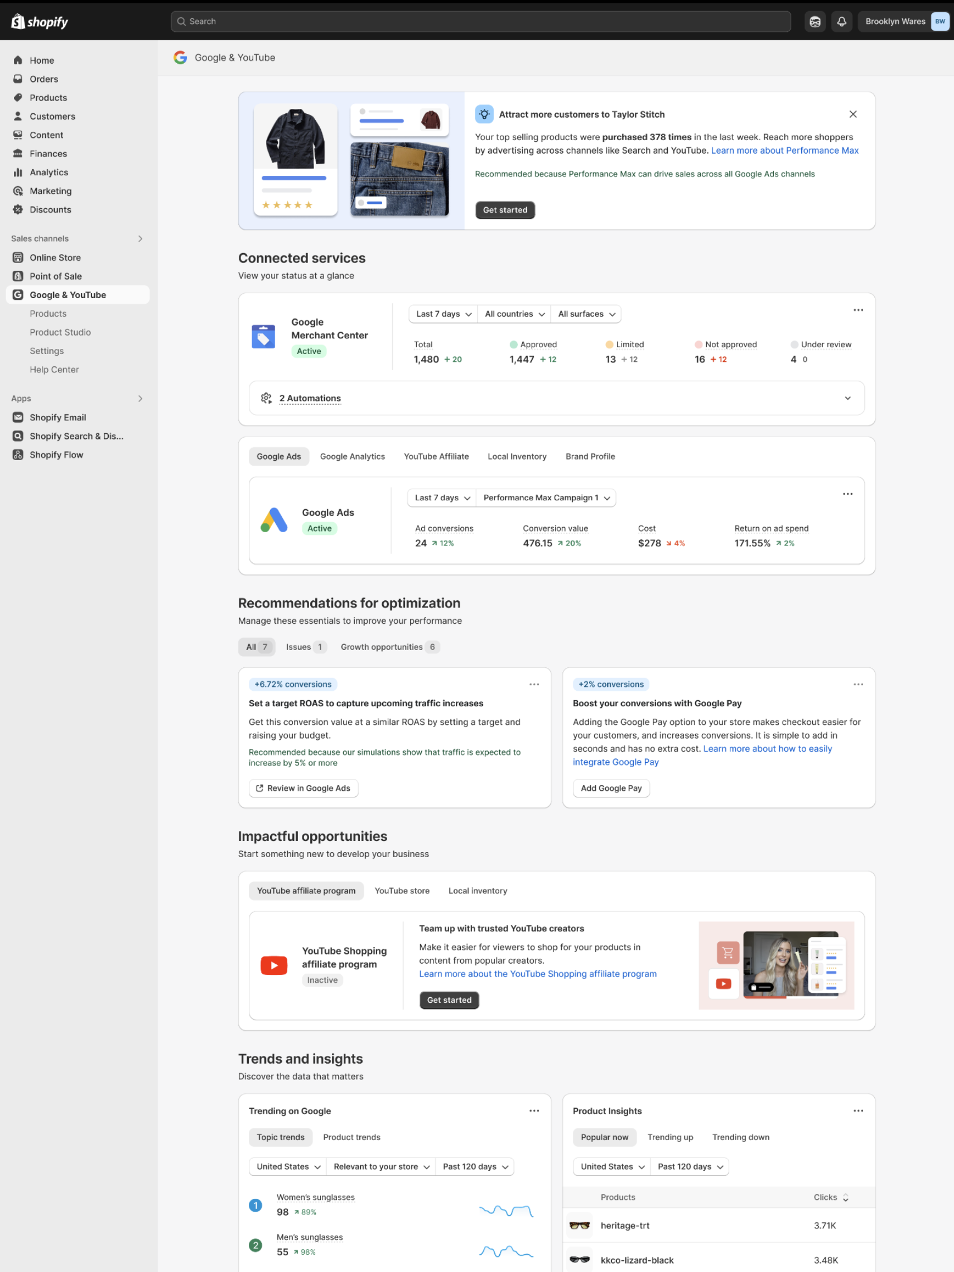
Task: Open Point of Sale channel
Action: (56, 276)
